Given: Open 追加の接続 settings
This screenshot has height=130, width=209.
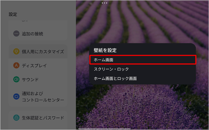Looking at the screenshot, I should (x=38, y=34).
